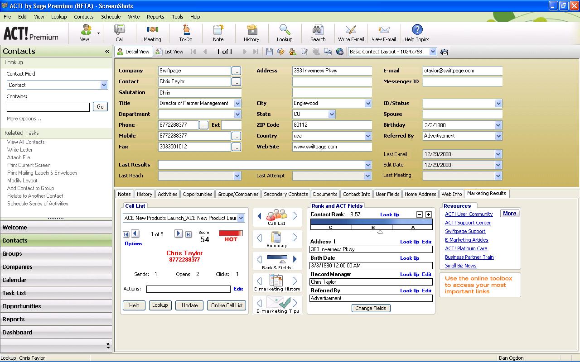Open the ACT! User Community link
The image size is (580, 362).
click(469, 214)
